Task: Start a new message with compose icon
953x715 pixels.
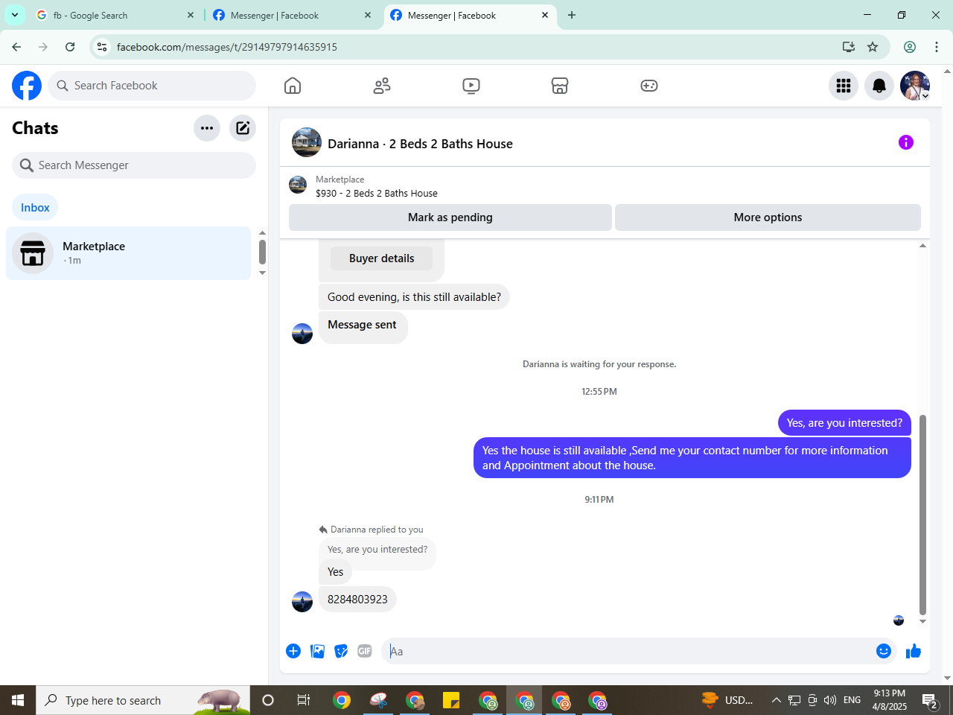Action: tap(243, 128)
